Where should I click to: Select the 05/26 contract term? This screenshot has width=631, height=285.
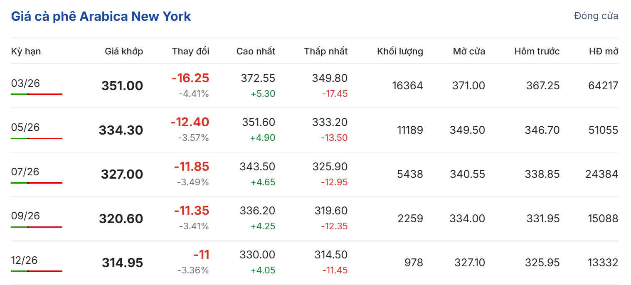tap(25, 127)
